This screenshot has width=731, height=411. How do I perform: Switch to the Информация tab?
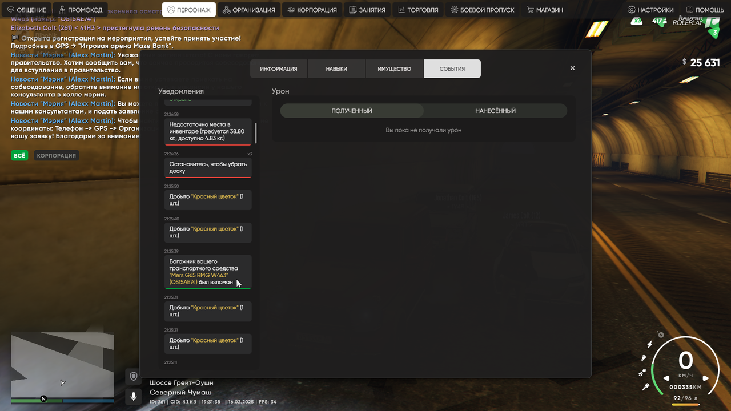279,68
